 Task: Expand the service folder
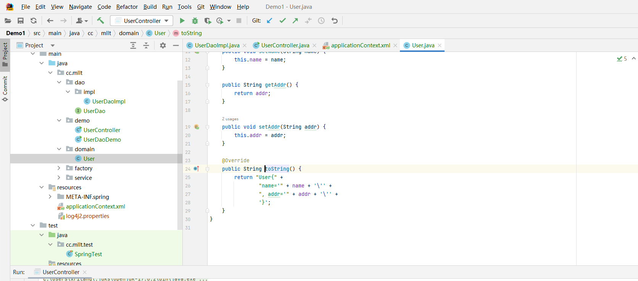click(59, 178)
